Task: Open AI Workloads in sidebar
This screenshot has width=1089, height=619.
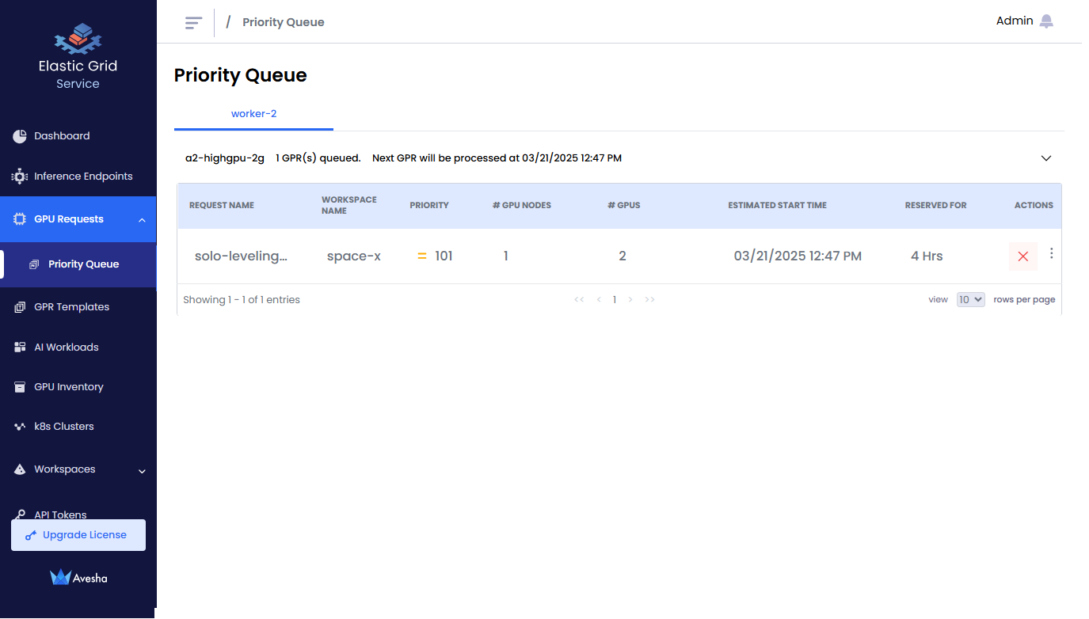Action: (66, 347)
